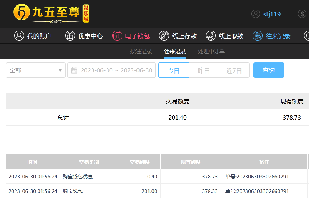Click the calendar icon in the date field
This screenshot has height=203, width=309.
tap(74, 70)
